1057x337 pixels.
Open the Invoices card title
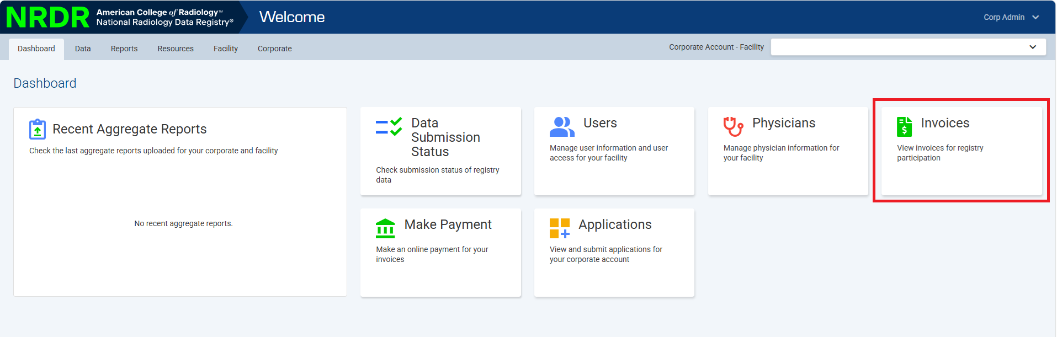pyautogui.click(x=945, y=123)
